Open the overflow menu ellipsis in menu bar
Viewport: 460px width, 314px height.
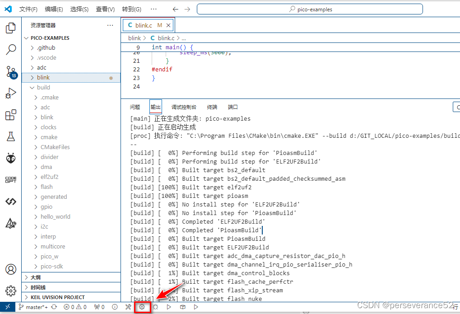coord(153,9)
